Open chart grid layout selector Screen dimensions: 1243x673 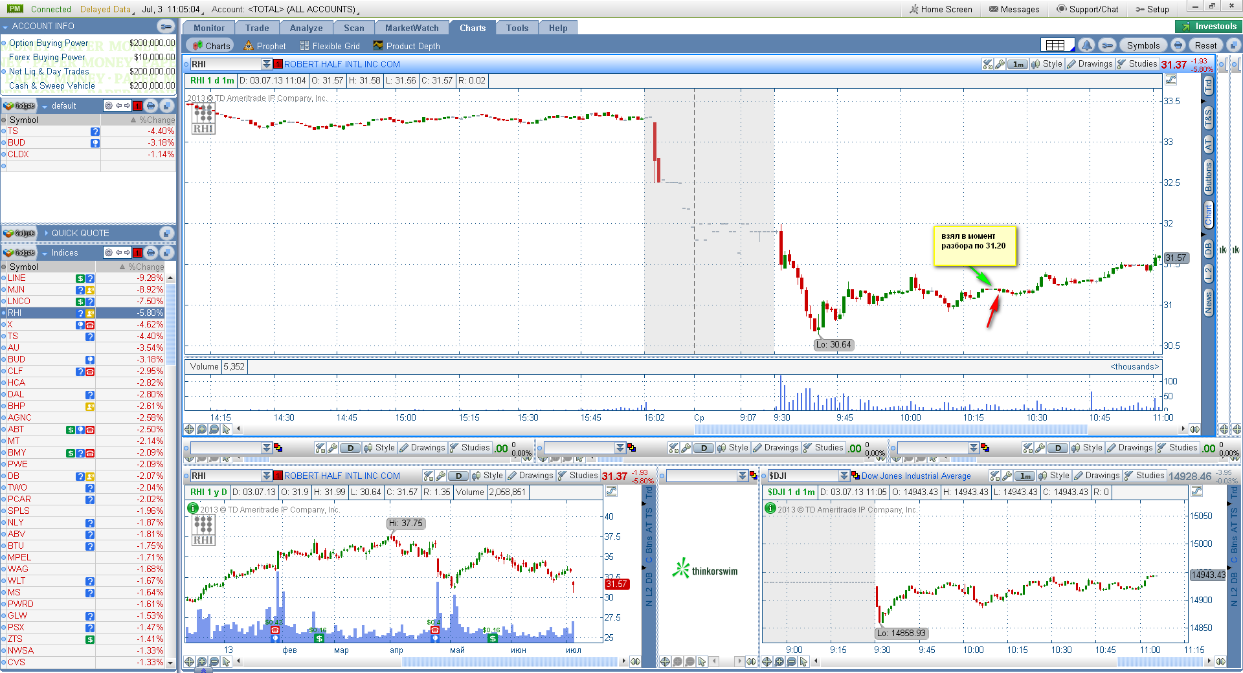tap(1057, 45)
